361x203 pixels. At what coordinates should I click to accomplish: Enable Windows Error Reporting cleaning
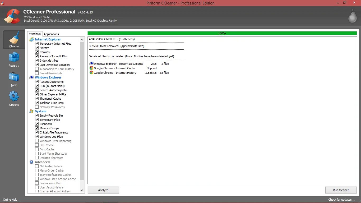tap(37, 141)
